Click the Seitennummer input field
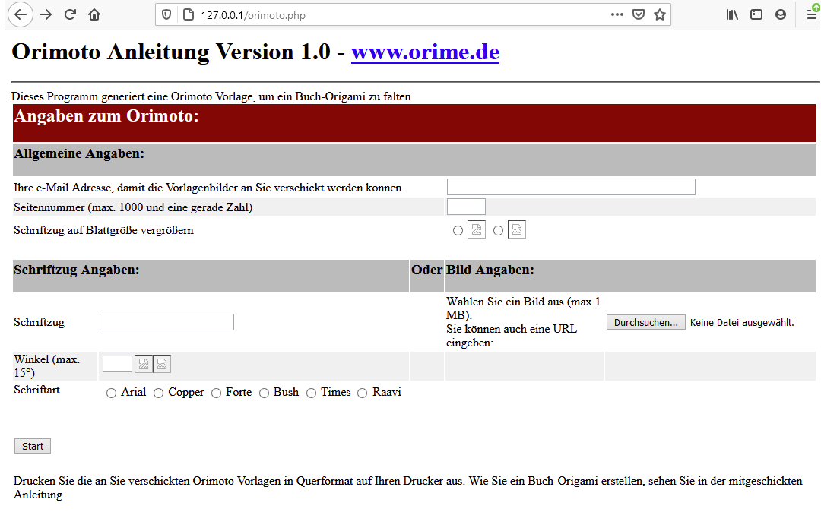The width and height of the screenshot is (821, 512). [x=466, y=207]
